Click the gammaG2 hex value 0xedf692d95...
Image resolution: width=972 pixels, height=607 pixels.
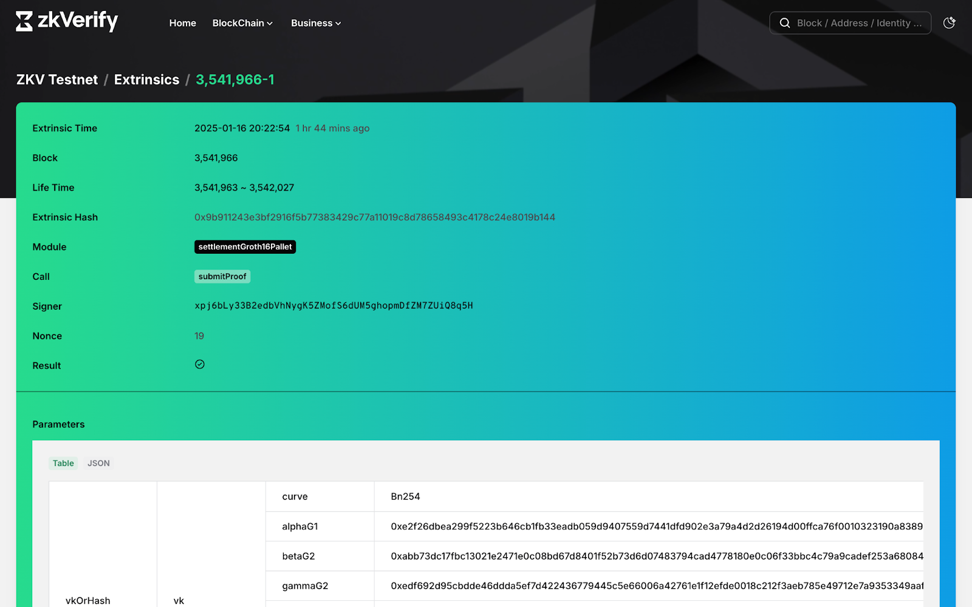click(x=649, y=586)
